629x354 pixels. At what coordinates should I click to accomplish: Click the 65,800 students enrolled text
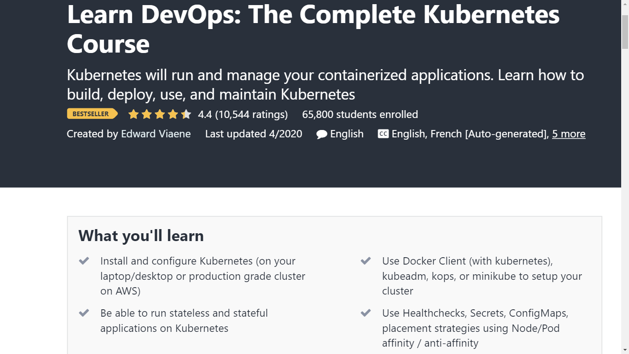360,114
